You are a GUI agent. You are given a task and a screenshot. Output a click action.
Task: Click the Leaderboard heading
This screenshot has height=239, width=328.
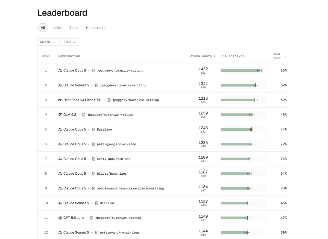point(62,13)
